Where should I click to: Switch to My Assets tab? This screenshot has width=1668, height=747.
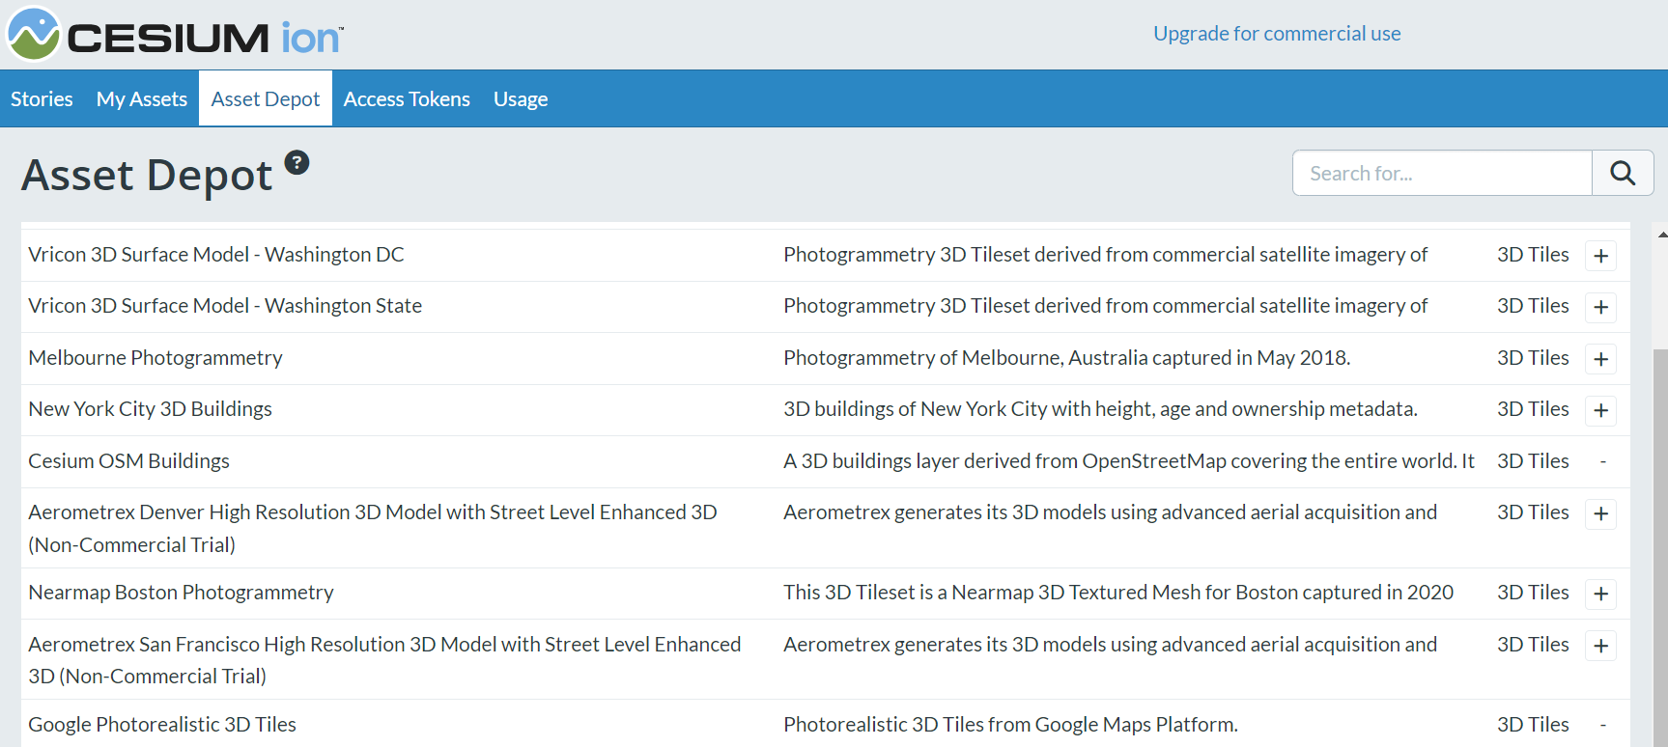point(142,99)
